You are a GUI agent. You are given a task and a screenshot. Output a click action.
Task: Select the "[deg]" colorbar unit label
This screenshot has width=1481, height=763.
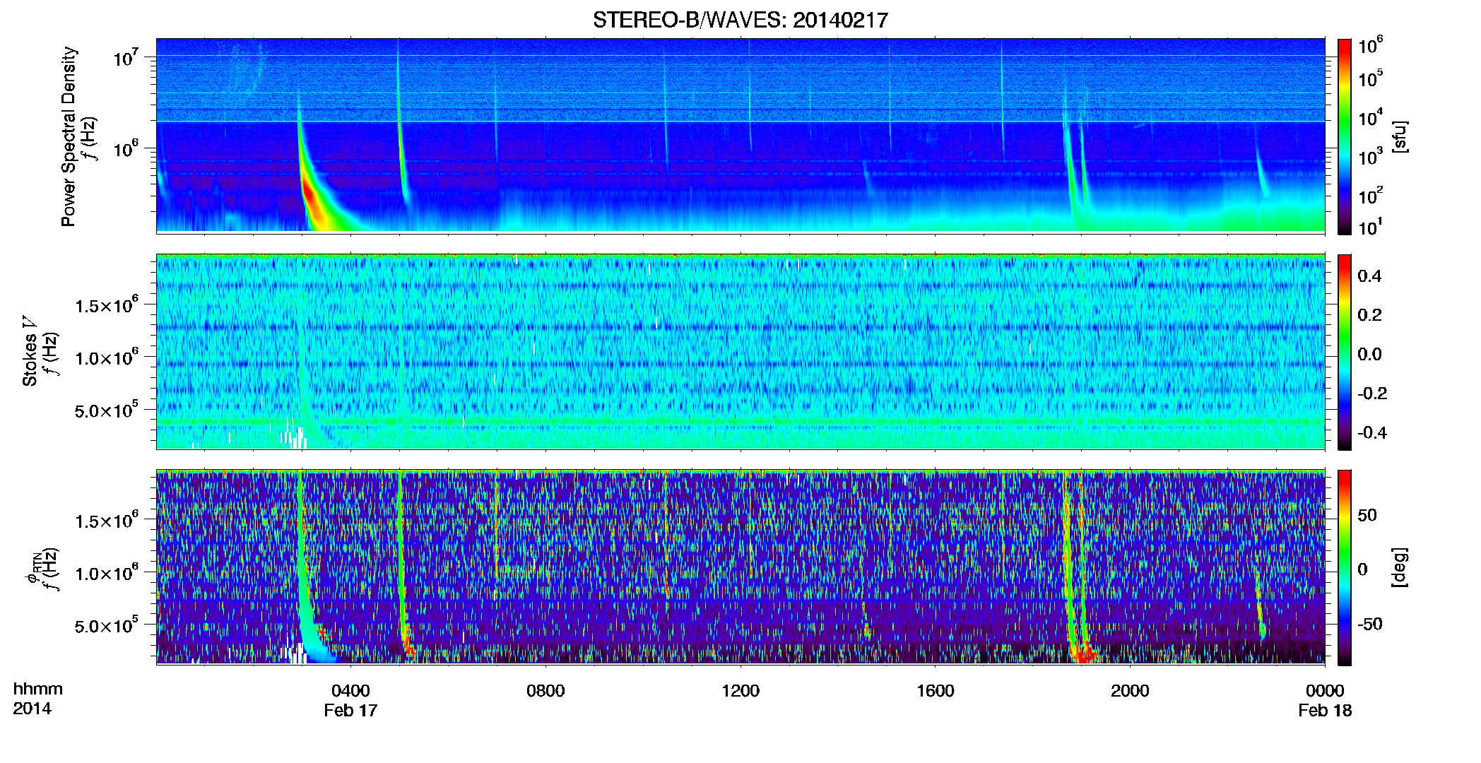pyautogui.click(x=1400, y=567)
